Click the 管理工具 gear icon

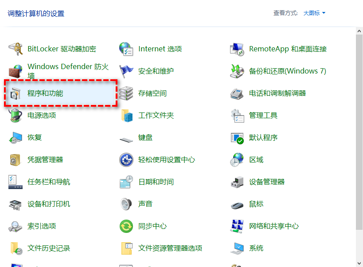(237, 115)
